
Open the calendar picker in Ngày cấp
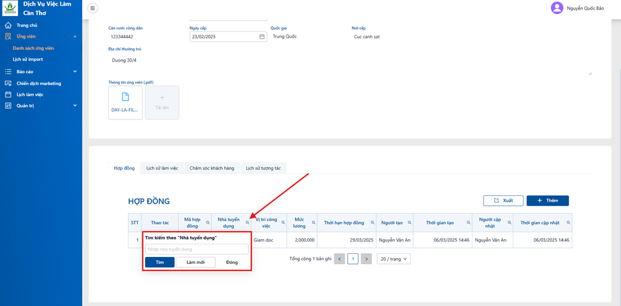261,37
